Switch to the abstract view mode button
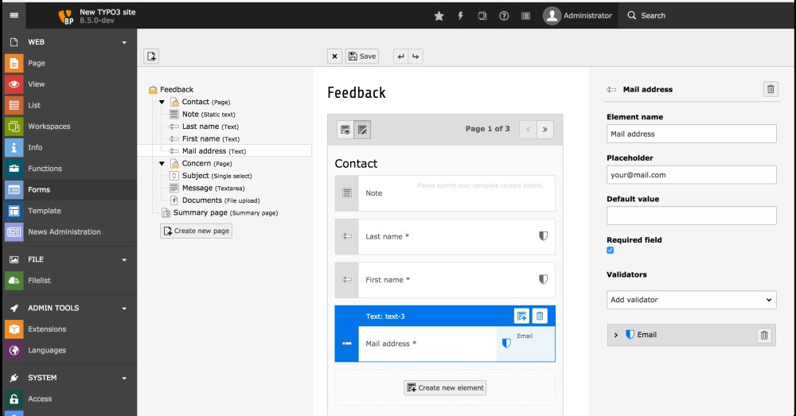Image resolution: width=796 pixels, height=416 pixels. click(362, 129)
